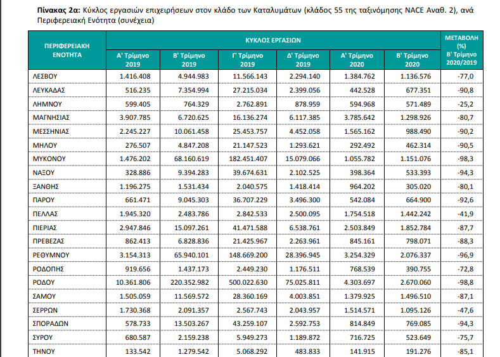Click the ΠΕΡΙΦΕΡΕΙΑΚΗ ΕΝΟΤΗΤΑ column header

point(67,50)
